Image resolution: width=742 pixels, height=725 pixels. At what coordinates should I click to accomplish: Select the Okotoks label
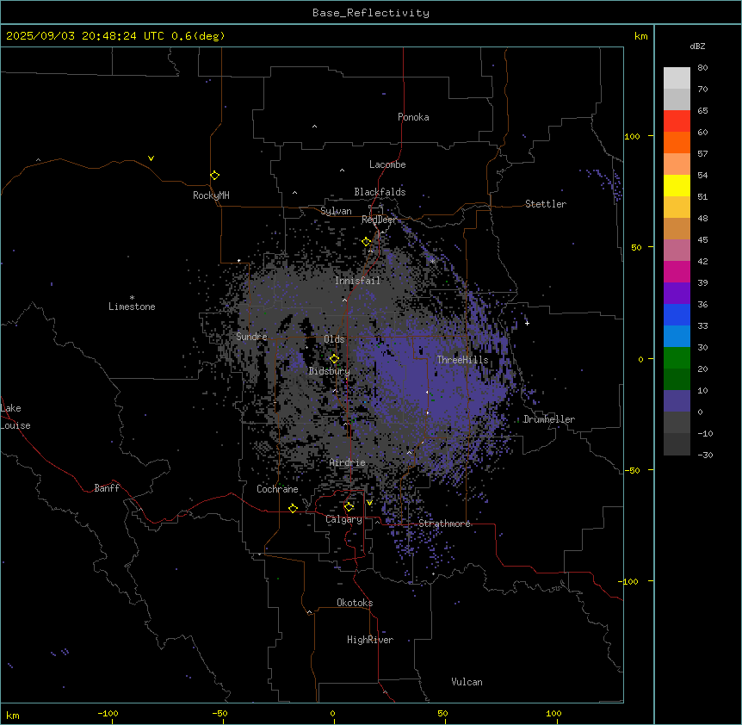click(355, 603)
